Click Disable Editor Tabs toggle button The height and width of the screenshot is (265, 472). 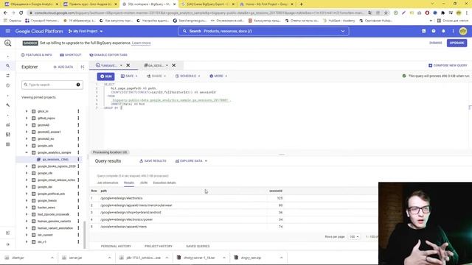click(108, 55)
